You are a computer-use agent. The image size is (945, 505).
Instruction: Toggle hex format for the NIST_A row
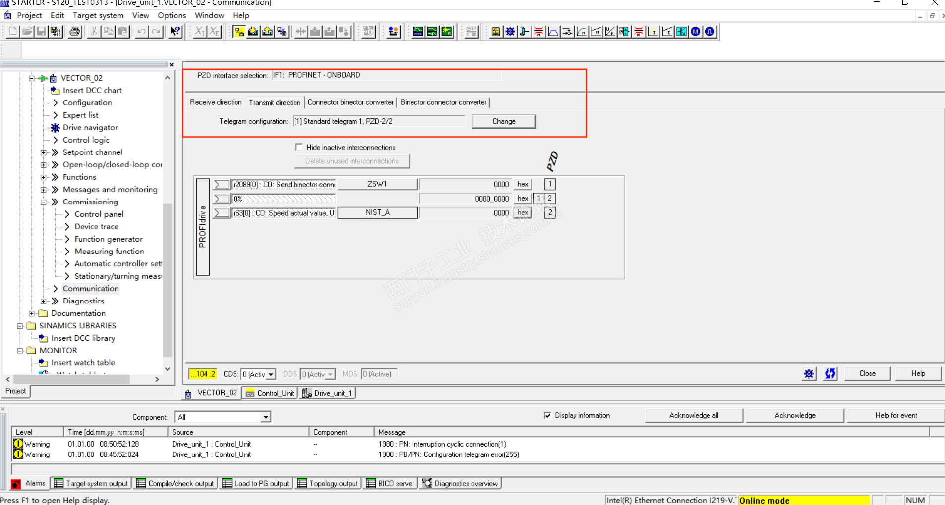(523, 213)
